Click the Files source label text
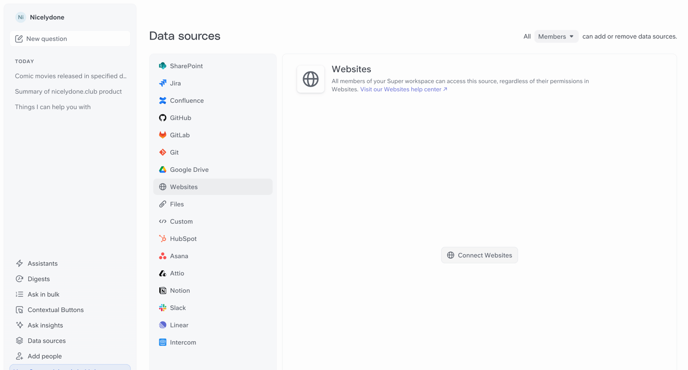The width and height of the screenshot is (688, 370). click(x=177, y=204)
